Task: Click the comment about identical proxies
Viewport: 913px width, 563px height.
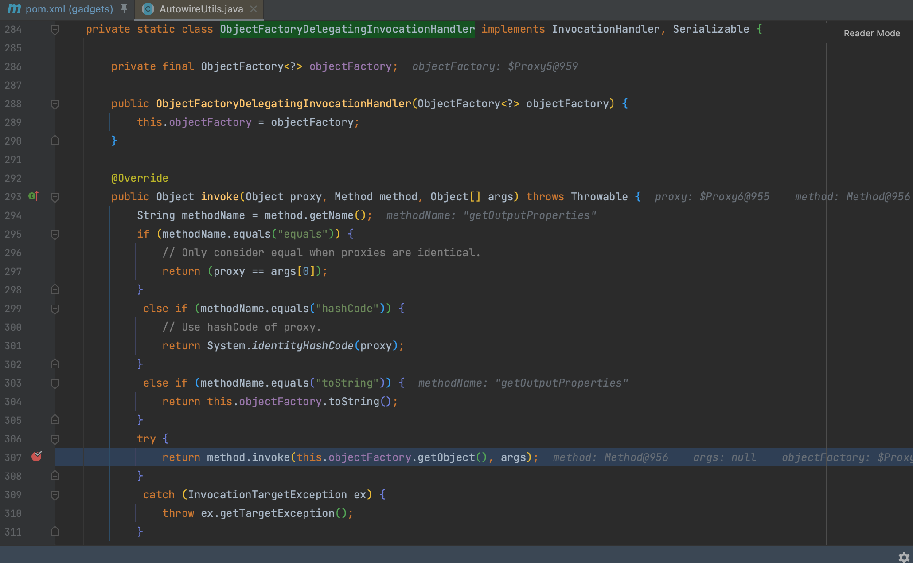Action: (x=321, y=253)
